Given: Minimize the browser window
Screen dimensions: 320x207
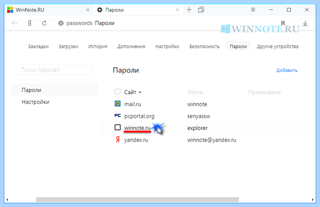Looking at the screenshot, I should [271, 10].
